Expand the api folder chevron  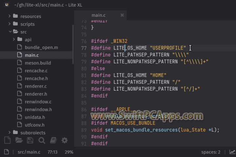14,39
